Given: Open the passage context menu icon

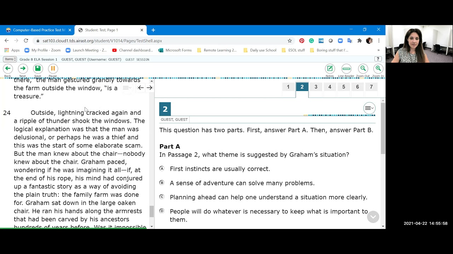Looking at the screenshot, I should pos(127,88).
